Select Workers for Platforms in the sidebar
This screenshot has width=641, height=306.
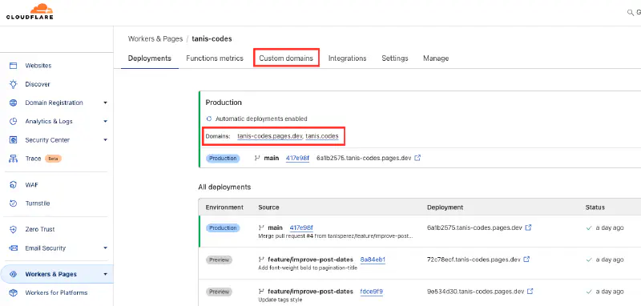(56, 292)
